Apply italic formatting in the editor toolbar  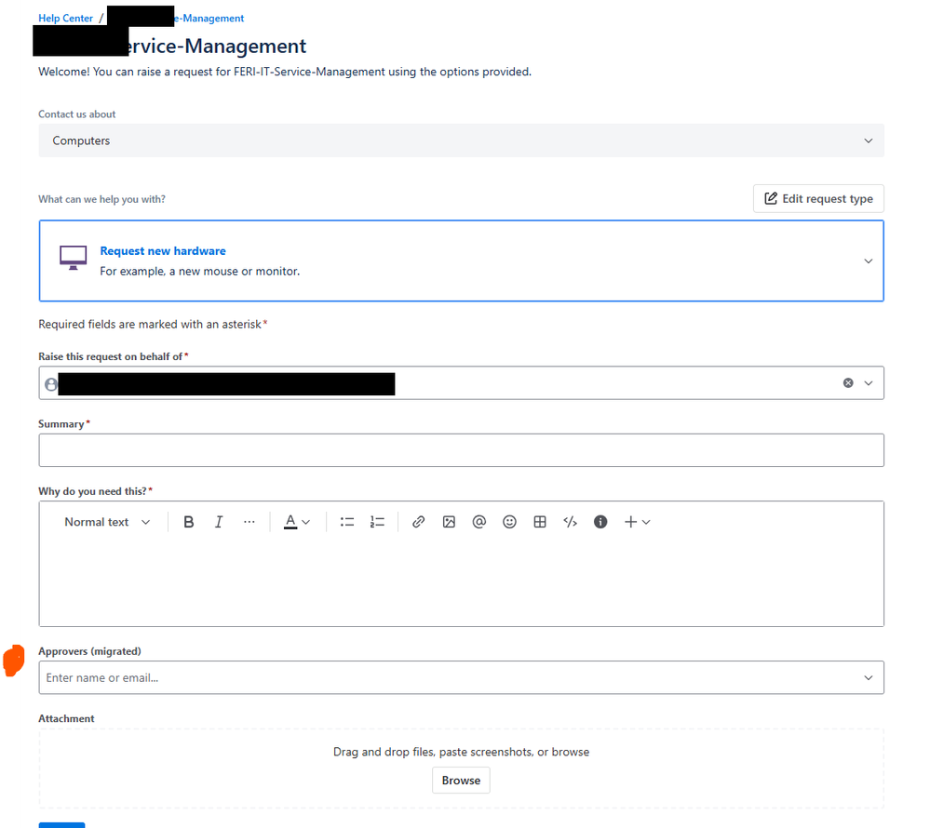pyautogui.click(x=218, y=522)
